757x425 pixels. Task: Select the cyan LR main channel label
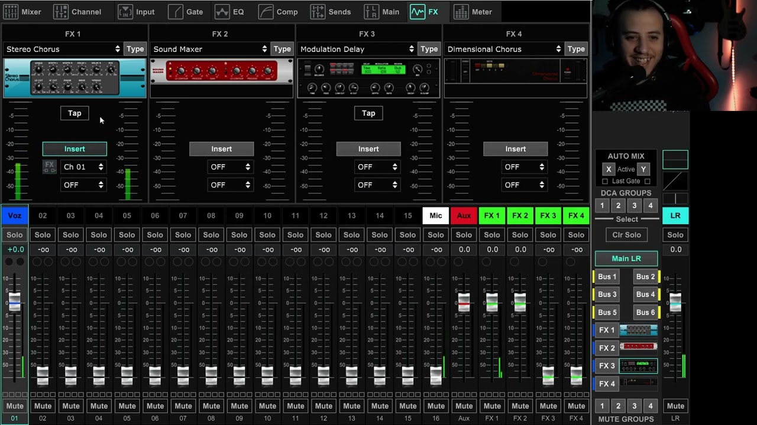675,215
